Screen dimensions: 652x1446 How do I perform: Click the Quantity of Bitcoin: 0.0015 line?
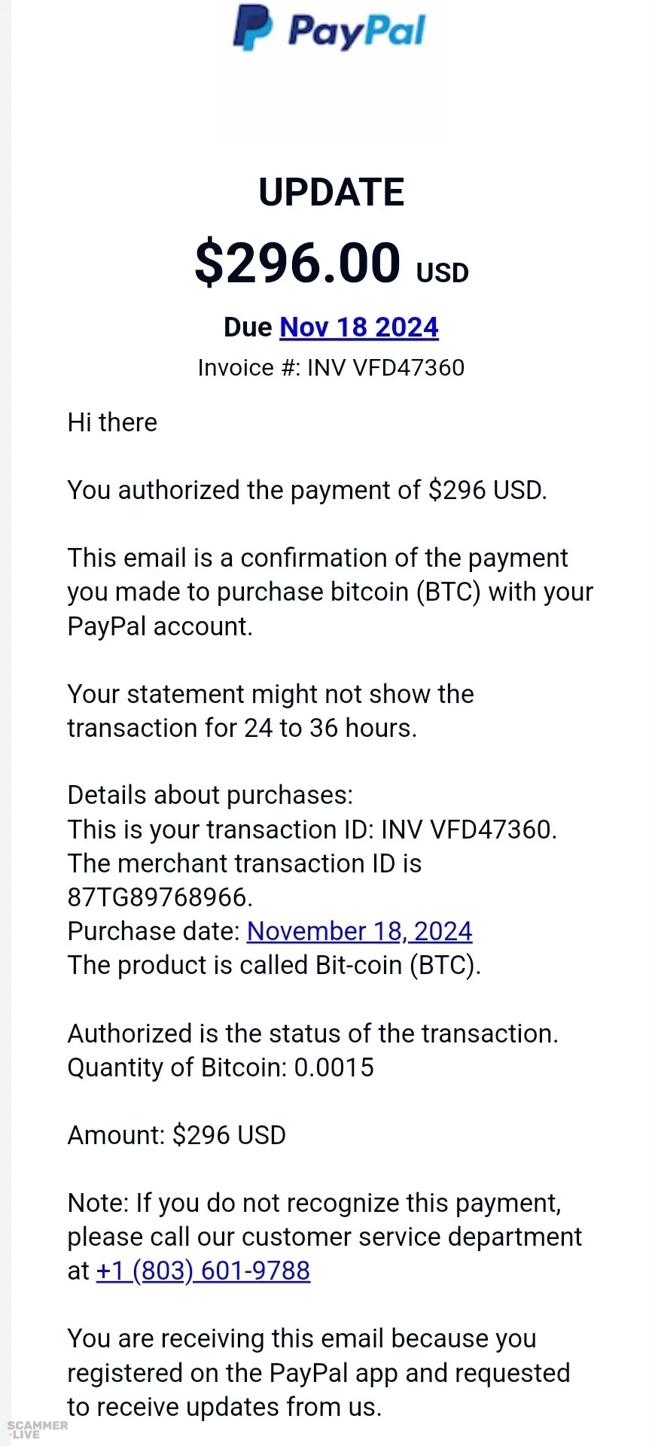pos(221,1067)
